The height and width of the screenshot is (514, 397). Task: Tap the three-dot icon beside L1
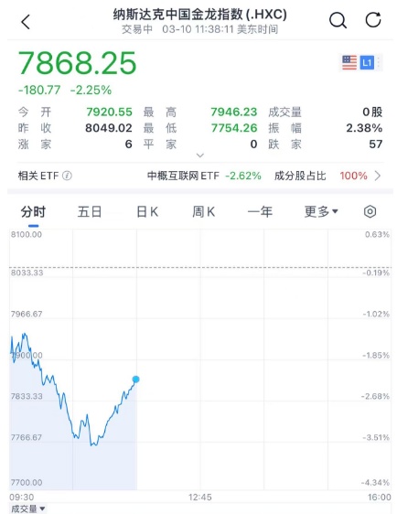(379, 62)
